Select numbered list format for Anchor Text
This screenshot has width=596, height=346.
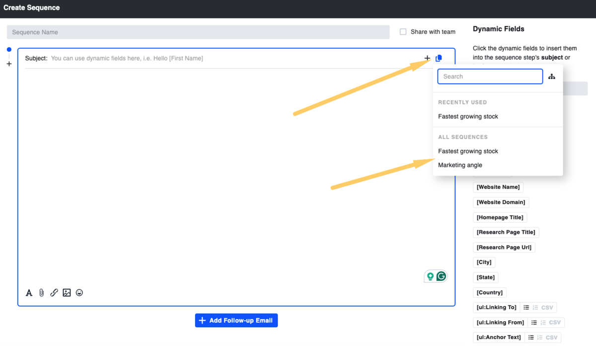point(540,338)
